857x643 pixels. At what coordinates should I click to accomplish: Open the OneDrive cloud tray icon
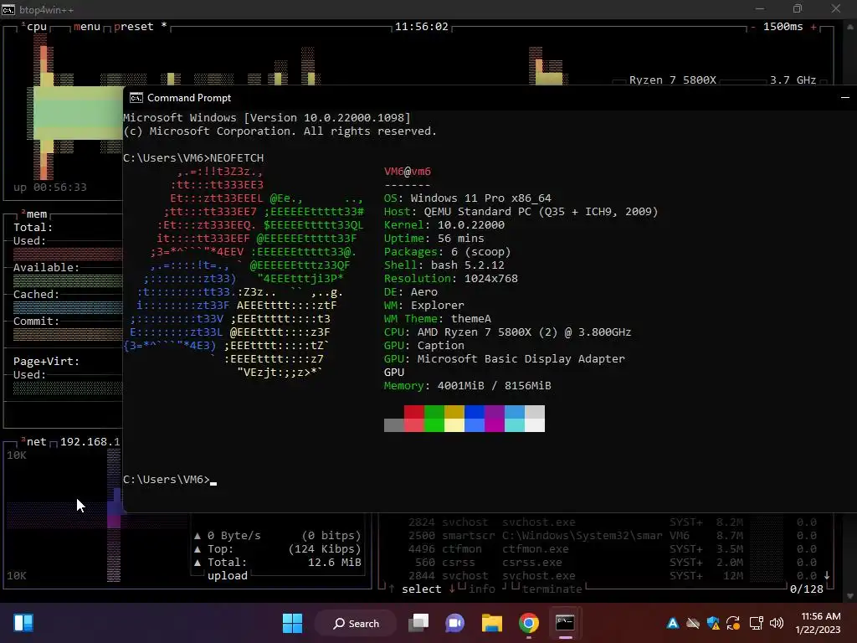pyautogui.click(x=693, y=623)
